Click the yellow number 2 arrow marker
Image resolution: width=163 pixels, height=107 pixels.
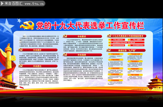(129, 40)
